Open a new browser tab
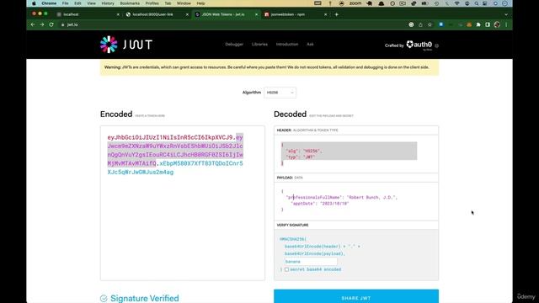Viewport: 539px width, 303px height. click(337, 14)
